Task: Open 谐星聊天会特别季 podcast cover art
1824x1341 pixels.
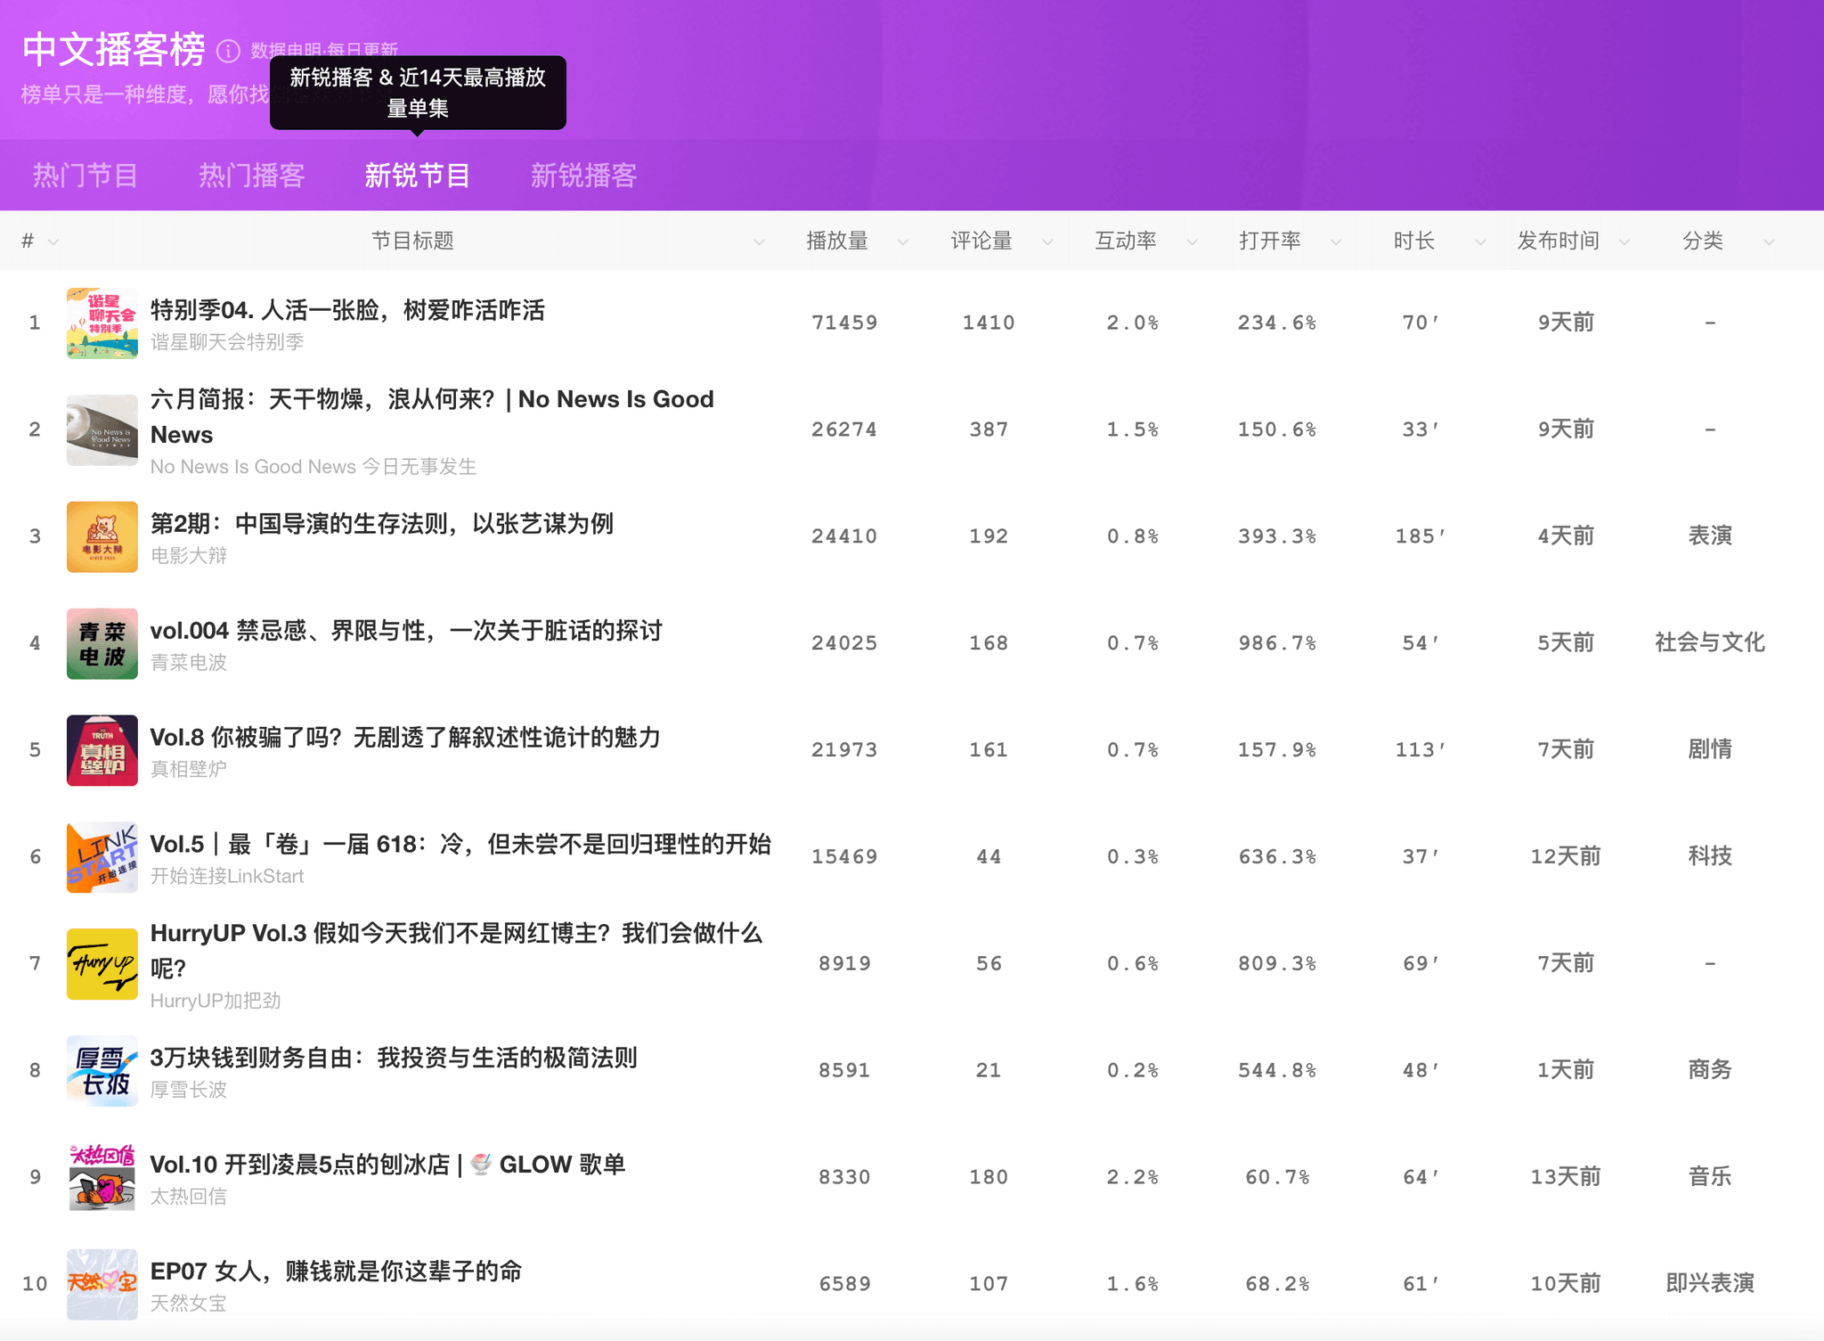Action: coord(102,323)
